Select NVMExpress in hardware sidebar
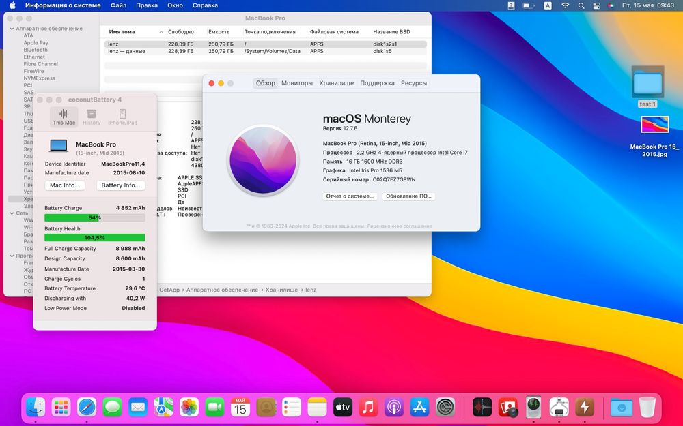The height and width of the screenshot is (426, 683). pyautogui.click(x=39, y=78)
